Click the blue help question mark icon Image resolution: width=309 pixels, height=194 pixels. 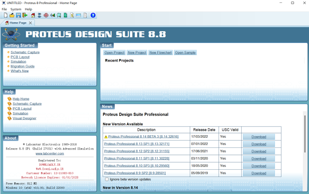93,15
